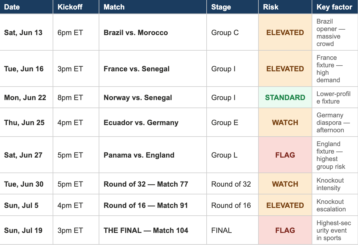Viewport: 358px width, 245px height.
Task: Select the Stage column header
Action: point(233,7)
